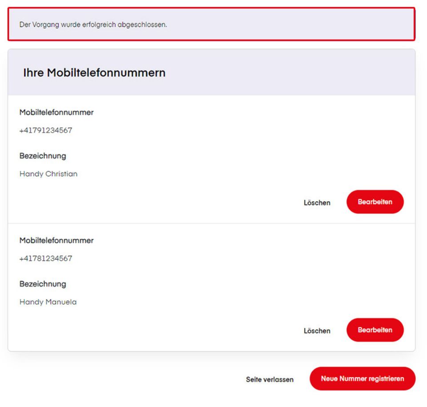
Task: Click Bezeichnung label above Handy Manuela
Action: tap(43, 284)
